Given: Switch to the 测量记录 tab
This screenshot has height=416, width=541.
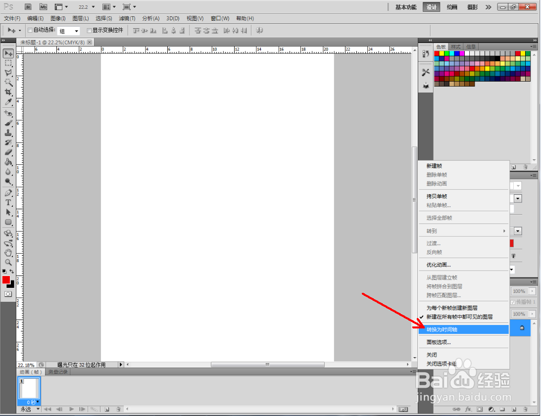Looking at the screenshot, I should tap(58, 372).
